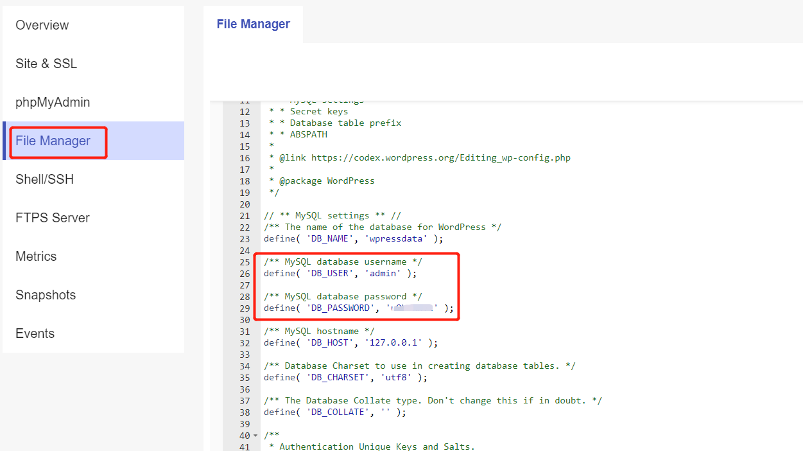Click line number 15 in the gutter
The image size is (803, 451).
click(x=245, y=146)
